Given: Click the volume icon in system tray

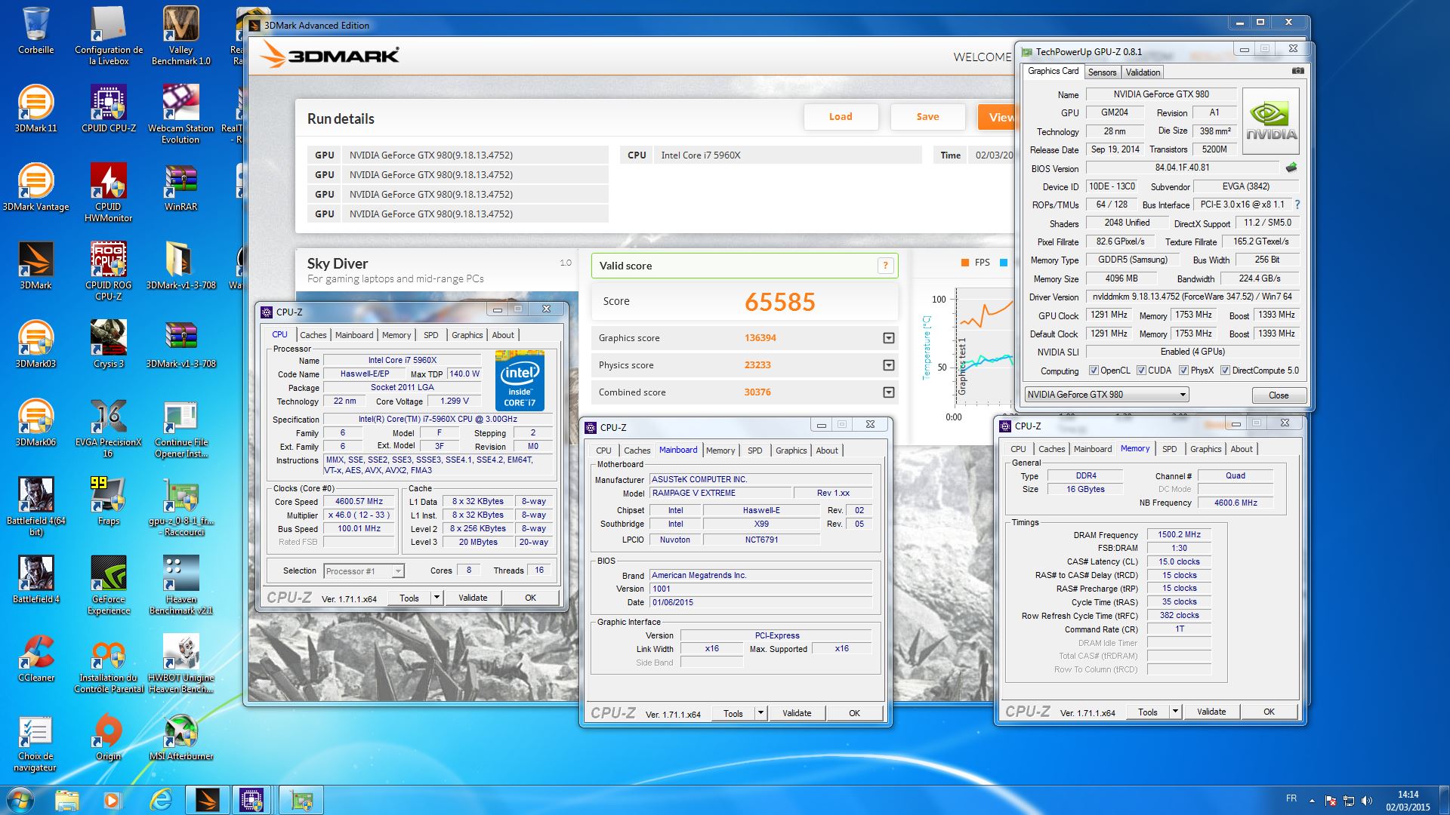Looking at the screenshot, I should click(x=1366, y=801).
